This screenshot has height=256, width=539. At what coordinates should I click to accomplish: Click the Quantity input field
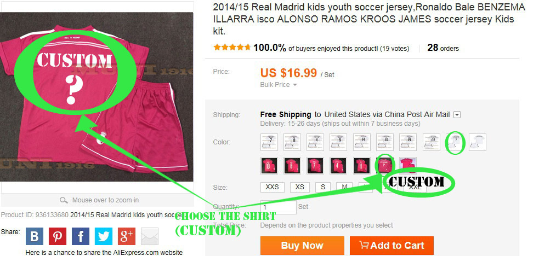click(x=278, y=207)
